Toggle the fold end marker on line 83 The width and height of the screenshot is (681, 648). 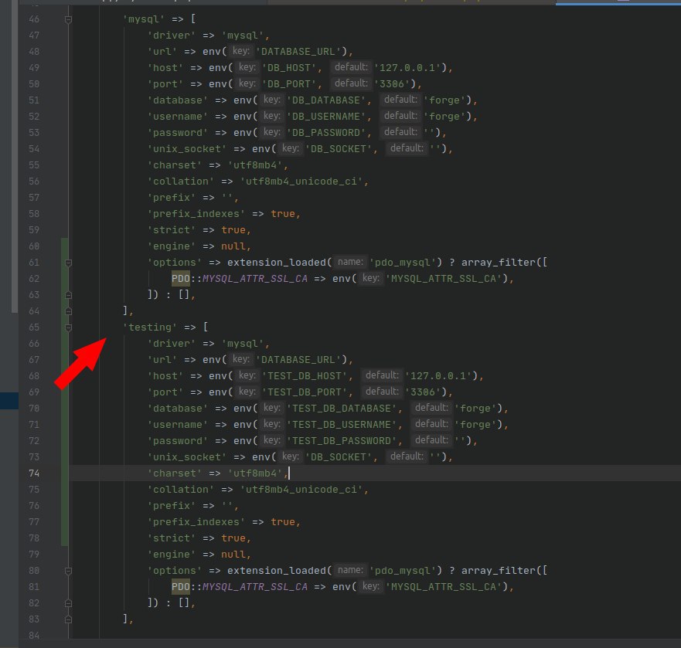click(x=68, y=619)
